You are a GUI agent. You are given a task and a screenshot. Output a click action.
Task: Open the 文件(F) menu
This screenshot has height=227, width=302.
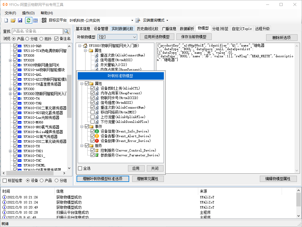coord(10,13)
